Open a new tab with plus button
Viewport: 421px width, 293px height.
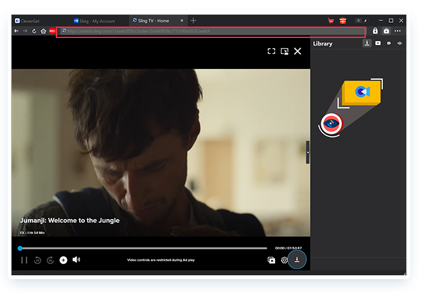point(193,21)
